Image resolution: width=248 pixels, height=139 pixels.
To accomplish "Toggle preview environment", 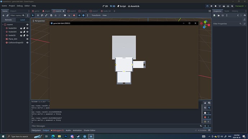I will click(83, 15).
